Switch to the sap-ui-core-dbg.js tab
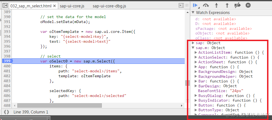 coord(109,6)
